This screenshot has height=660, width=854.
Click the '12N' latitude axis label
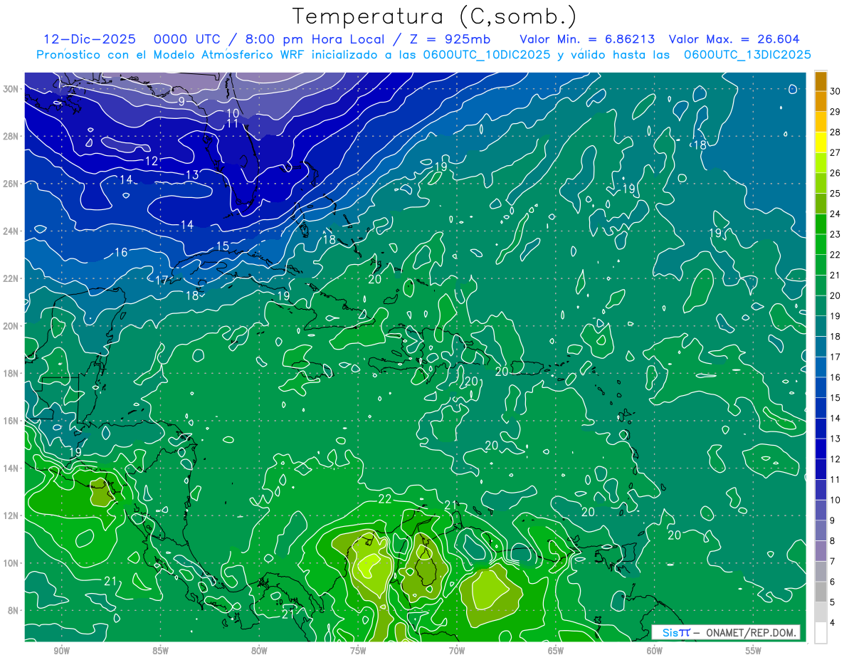(12, 515)
